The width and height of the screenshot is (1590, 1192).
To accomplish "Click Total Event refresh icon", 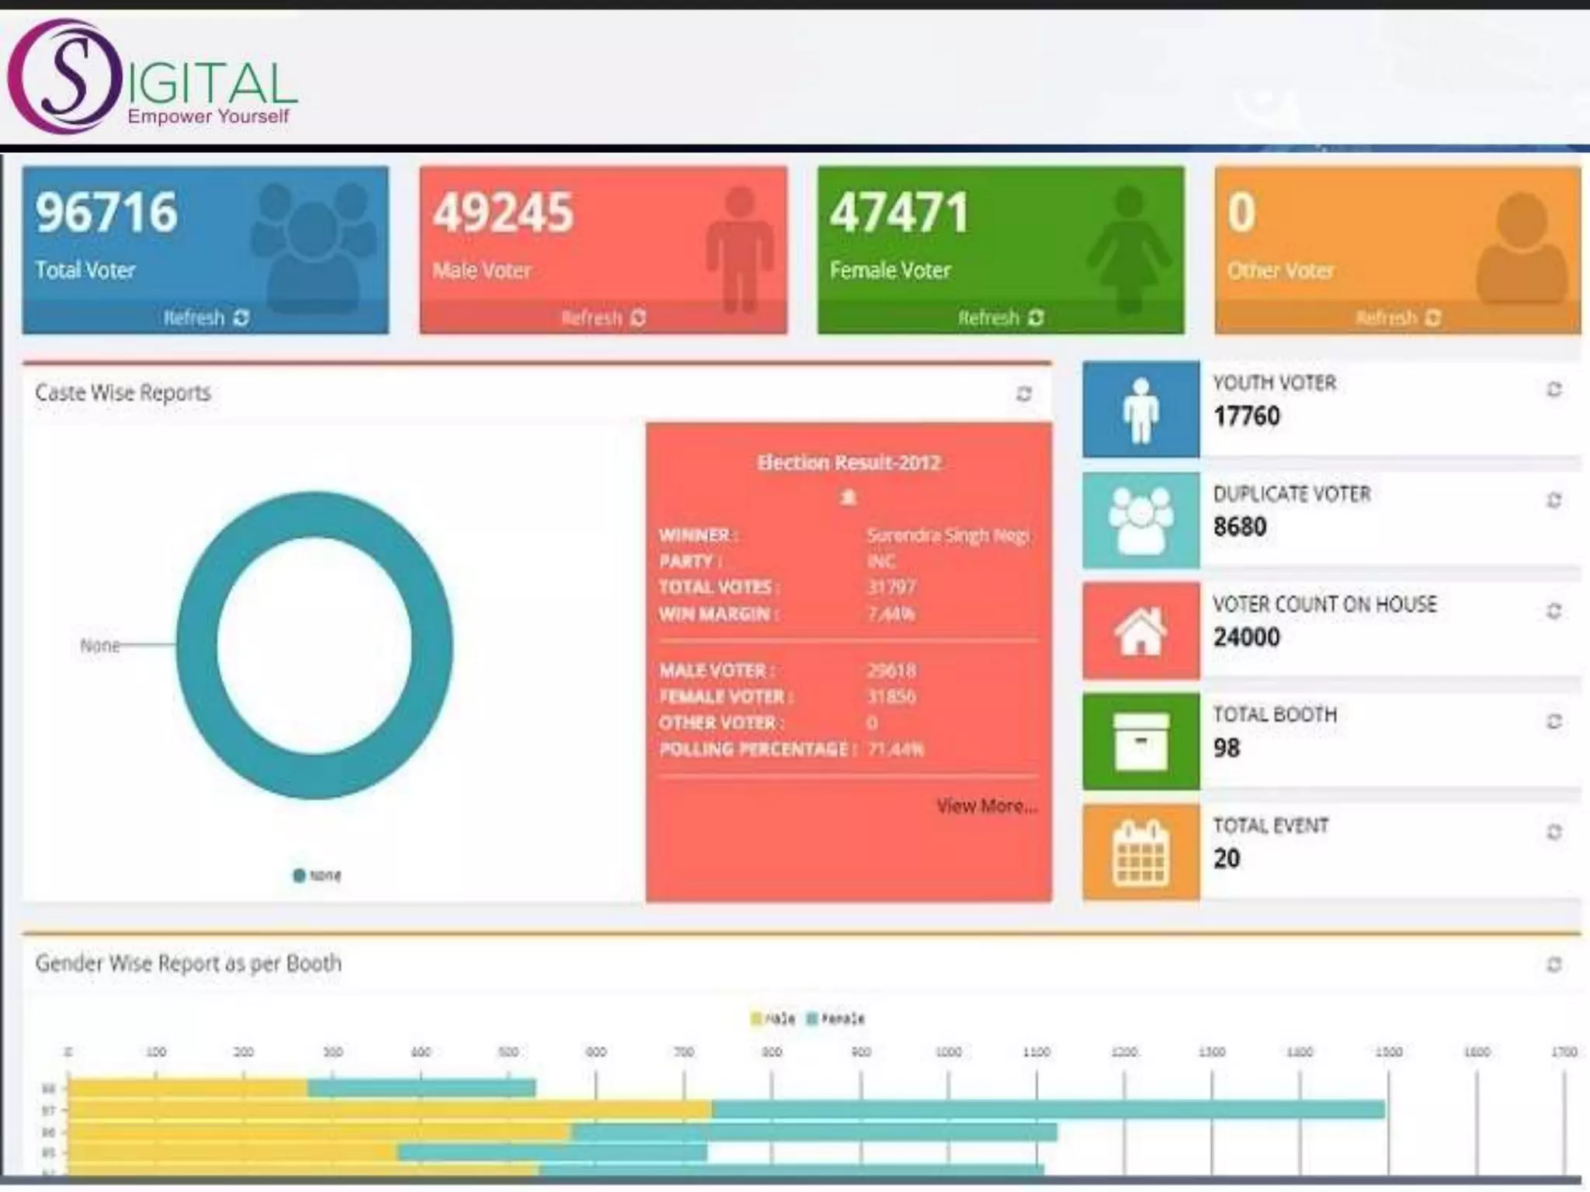I will pos(1554,832).
